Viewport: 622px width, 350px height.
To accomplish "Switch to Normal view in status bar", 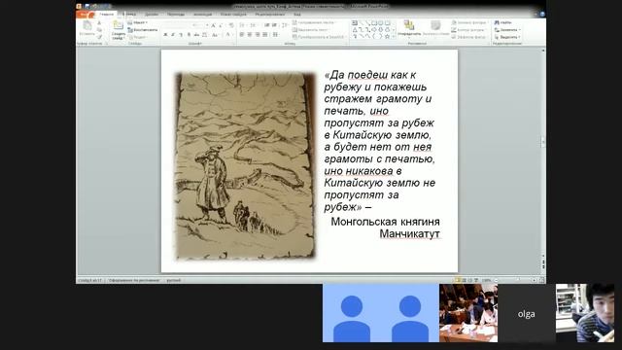I will (x=458, y=280).
